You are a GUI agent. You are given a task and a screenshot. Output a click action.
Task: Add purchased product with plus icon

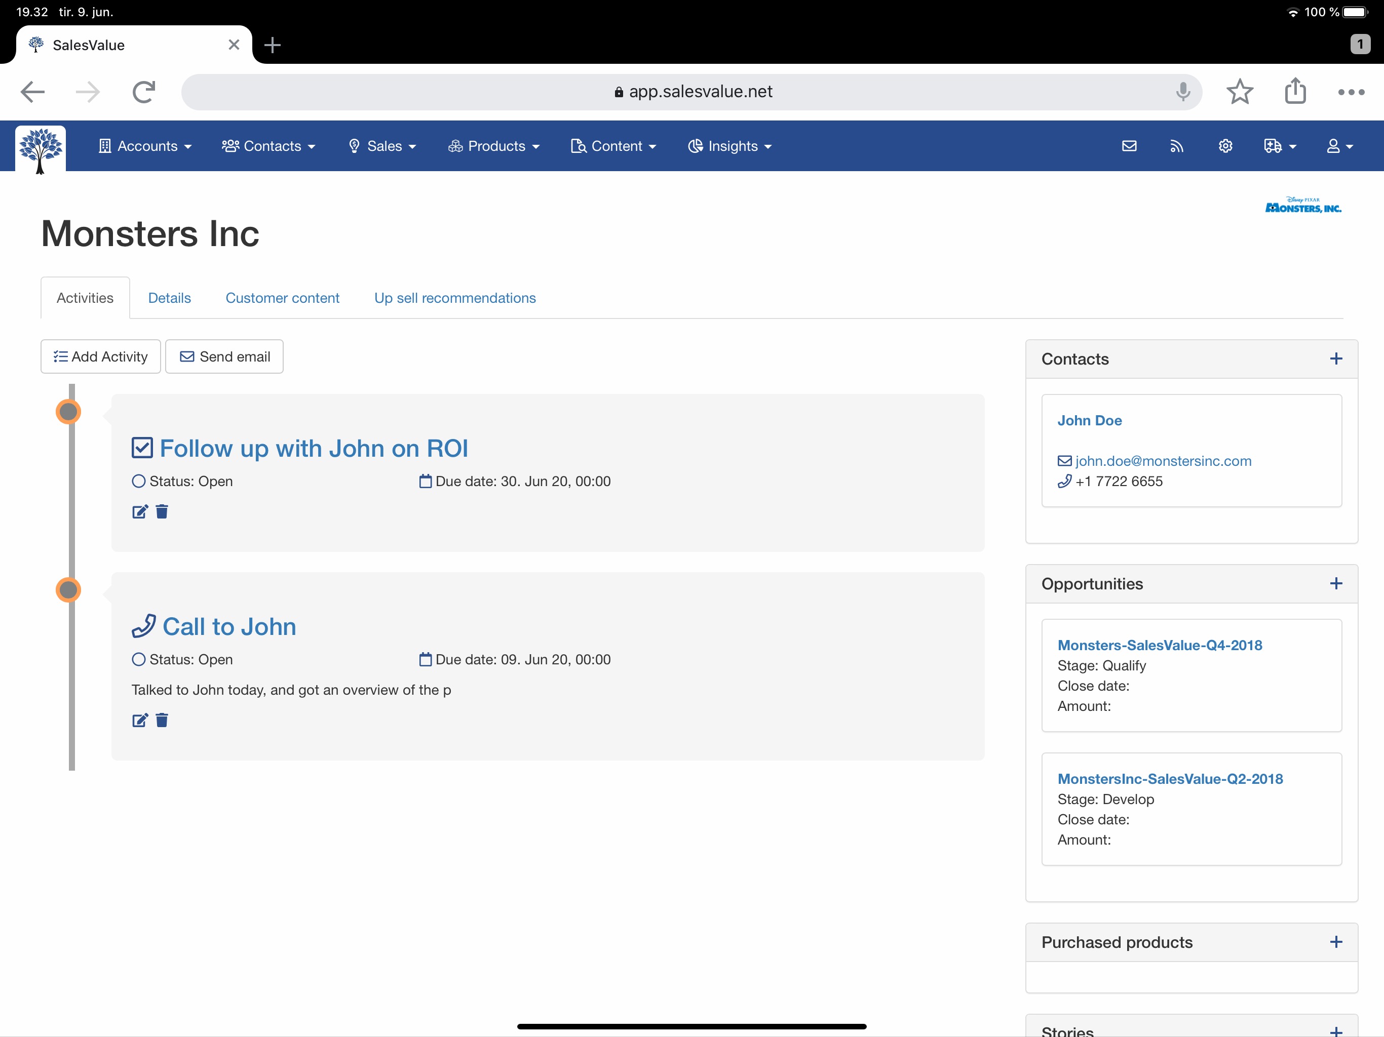[1336, 942]
